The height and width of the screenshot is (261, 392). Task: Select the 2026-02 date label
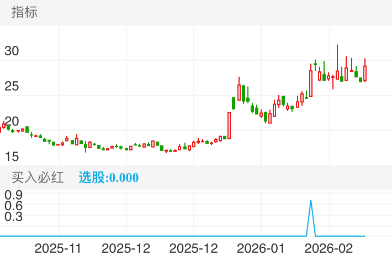point(329,248)
